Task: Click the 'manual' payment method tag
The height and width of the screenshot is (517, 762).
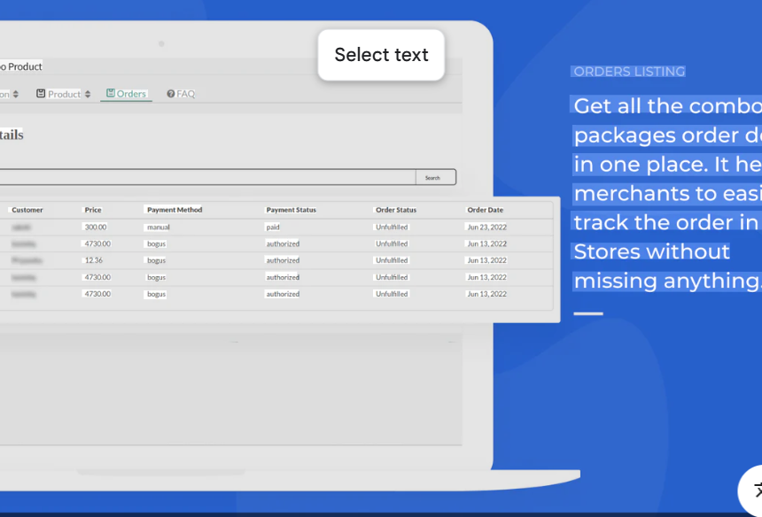Action: pos(155,227)
